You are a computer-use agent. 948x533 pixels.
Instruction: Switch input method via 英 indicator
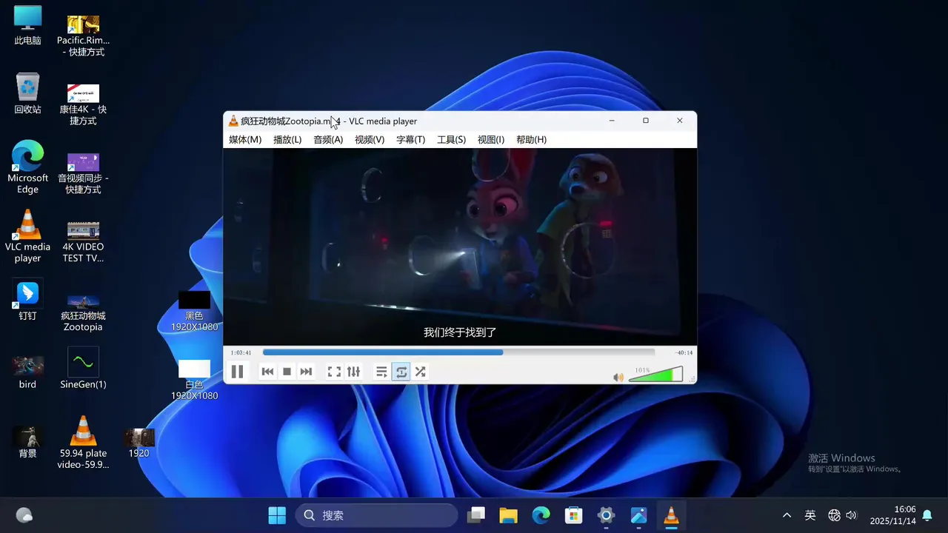[810, 515]
